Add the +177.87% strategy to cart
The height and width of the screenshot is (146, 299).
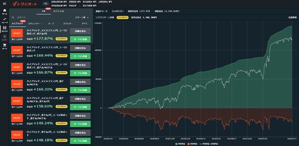pyautogui.click(x=80, y=39)
